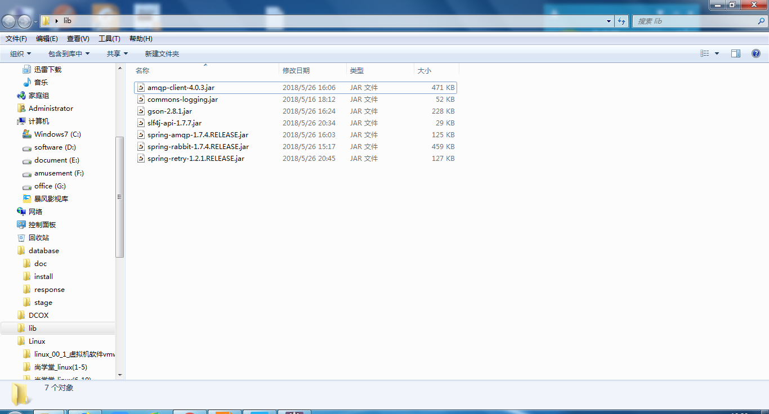Select the gson-2.8.1.jar file icon
The width and height of the screenshot is (769, 414).
pyautogui.click(x=141, y=111)
